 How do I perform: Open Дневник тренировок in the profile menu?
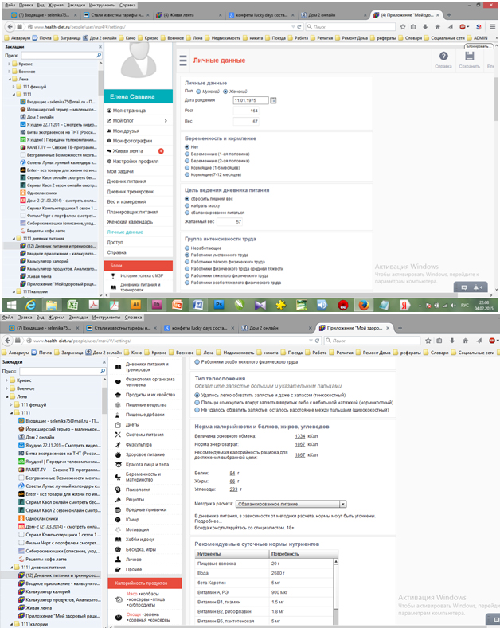point(131,192)
